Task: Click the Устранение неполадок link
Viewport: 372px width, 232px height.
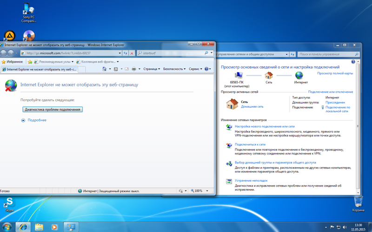Action: (251, 180)
